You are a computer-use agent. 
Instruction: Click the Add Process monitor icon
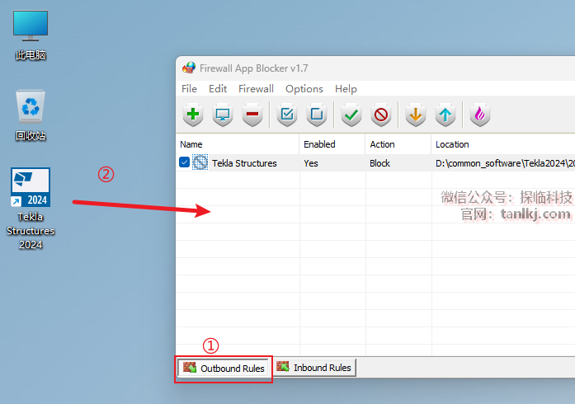click(x=223, y=115)
